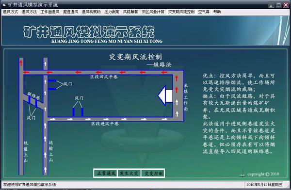The image size is (291, 190).
Task: Click the 运输上山 shaft
Action: 46,116
